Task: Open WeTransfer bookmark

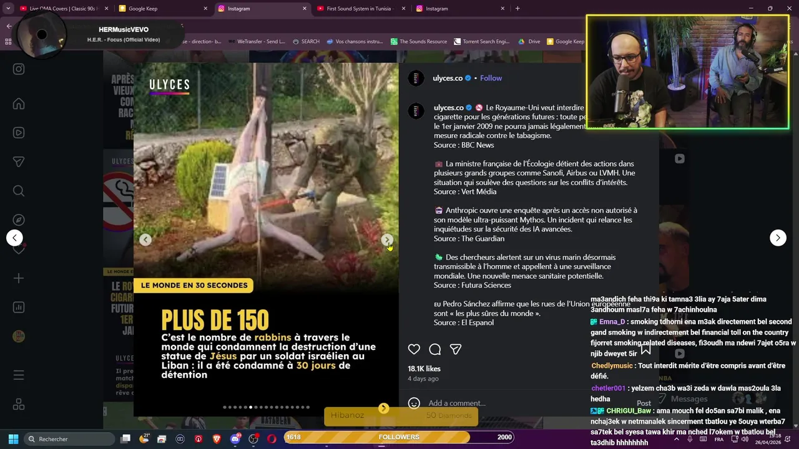Action: point(257,42)
